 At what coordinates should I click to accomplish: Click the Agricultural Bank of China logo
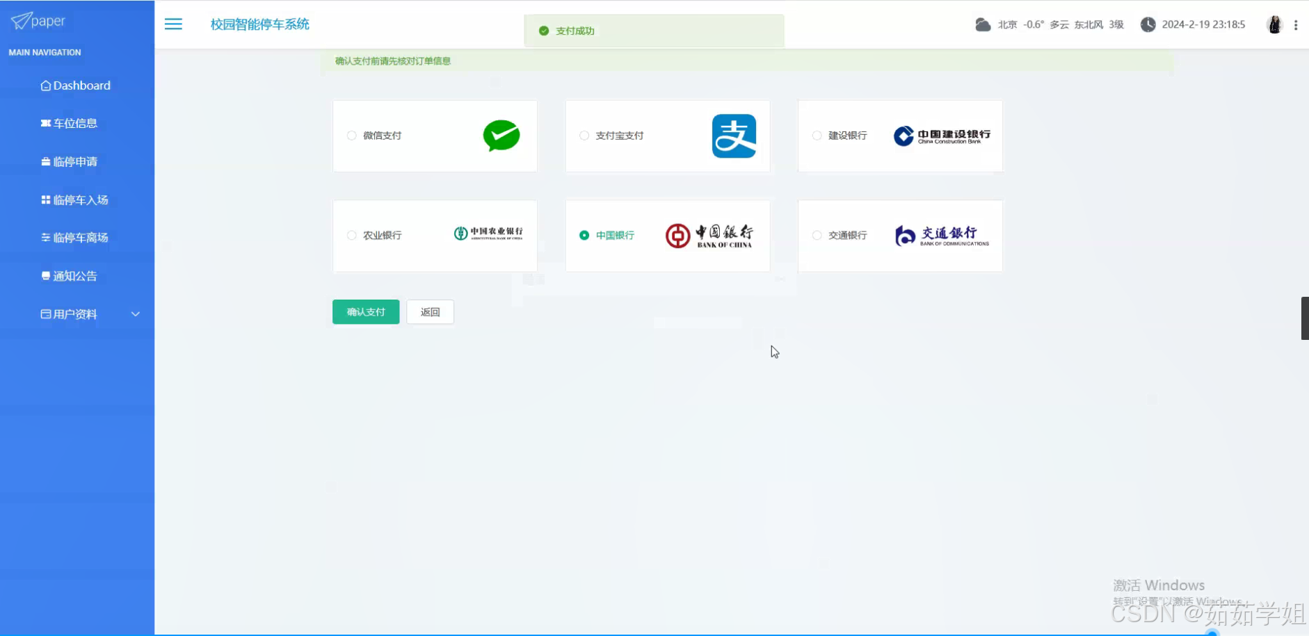tap(488, 234)
